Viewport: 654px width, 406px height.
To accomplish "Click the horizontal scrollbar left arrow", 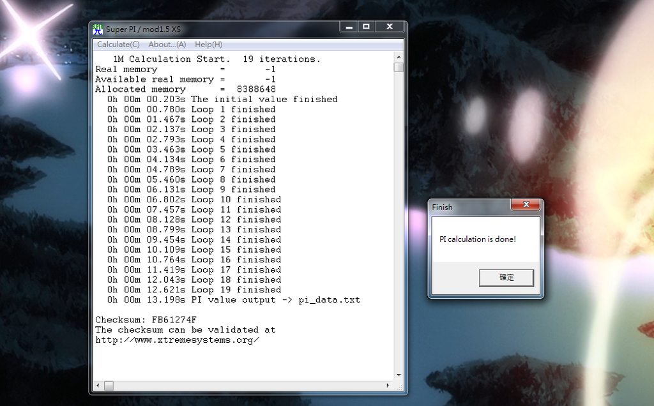I will click(98, 386).
